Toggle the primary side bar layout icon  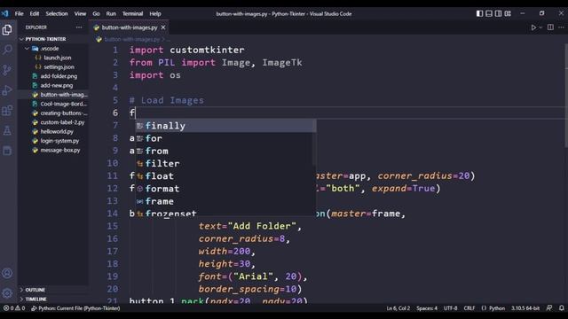479,13
